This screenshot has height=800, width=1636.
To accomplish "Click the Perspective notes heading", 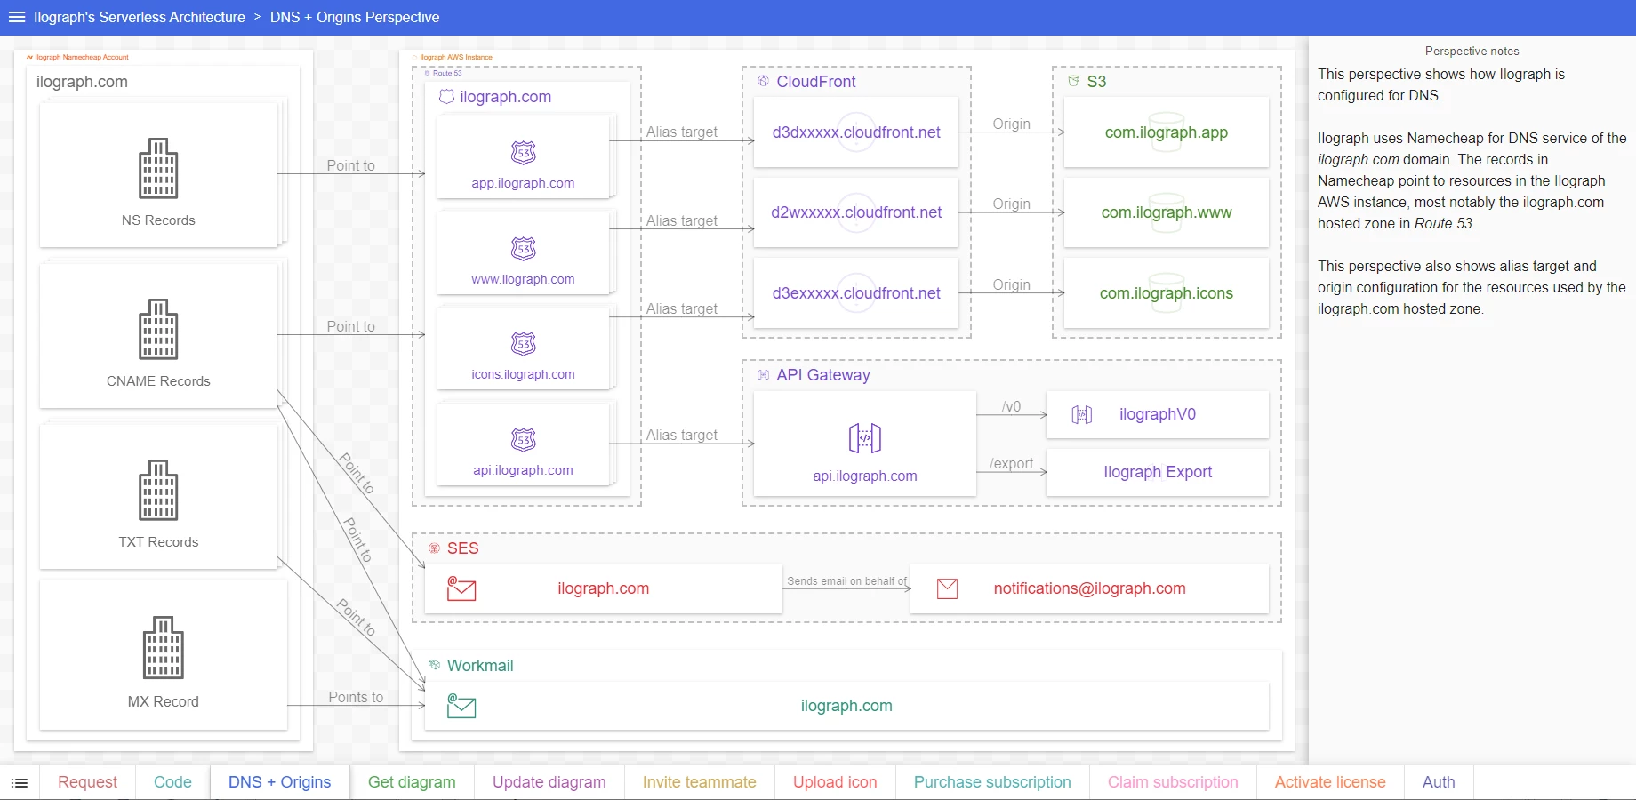I will tap(1472, 52).
